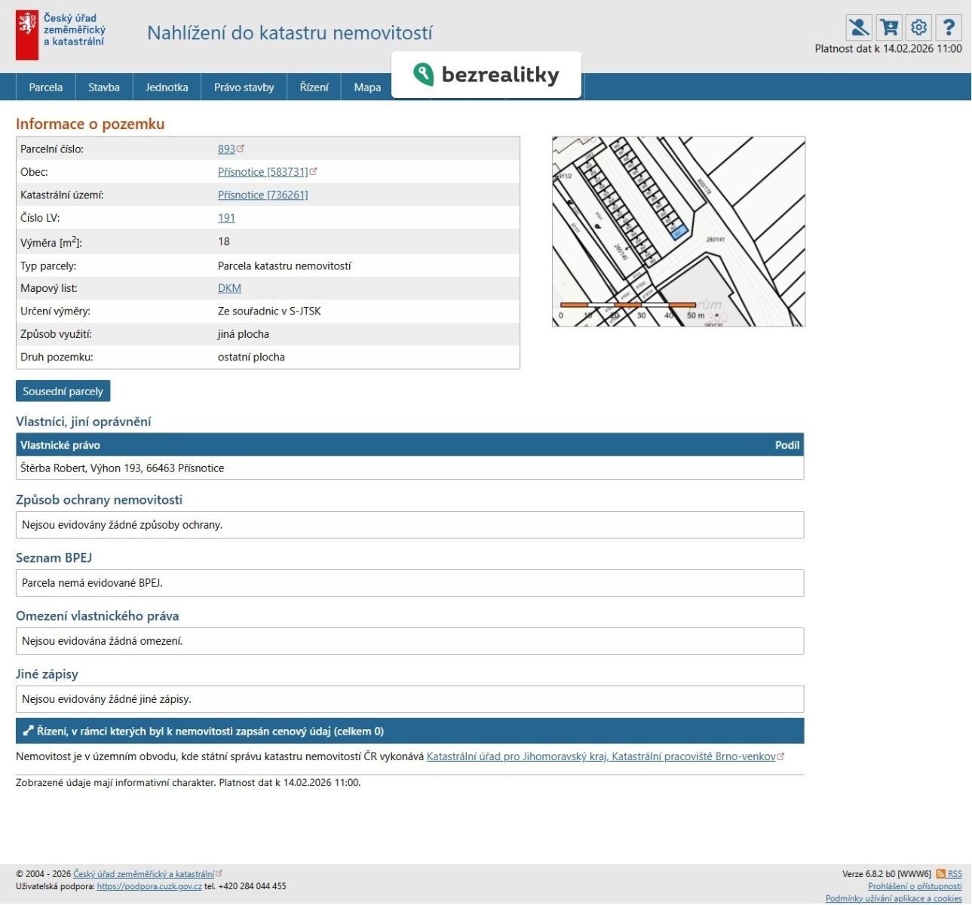Screen dimensions: 972x905
Task: Open the Právo stavby tab
Action: click(x=244, y=87)
